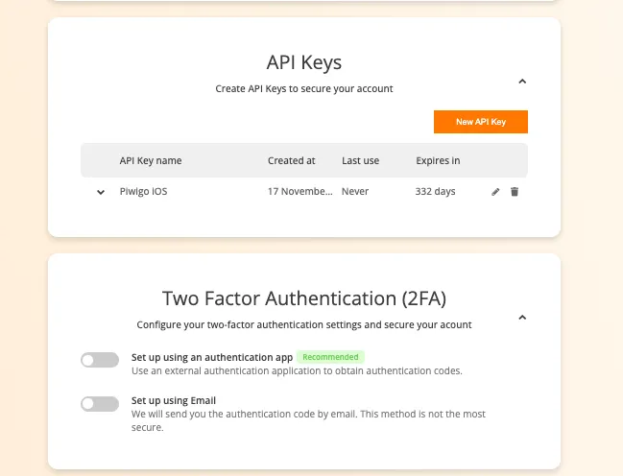Click the New API Key button

(480, 122)
